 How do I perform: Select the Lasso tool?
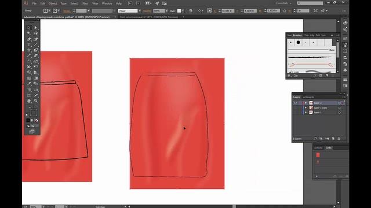tap(36, 34)
